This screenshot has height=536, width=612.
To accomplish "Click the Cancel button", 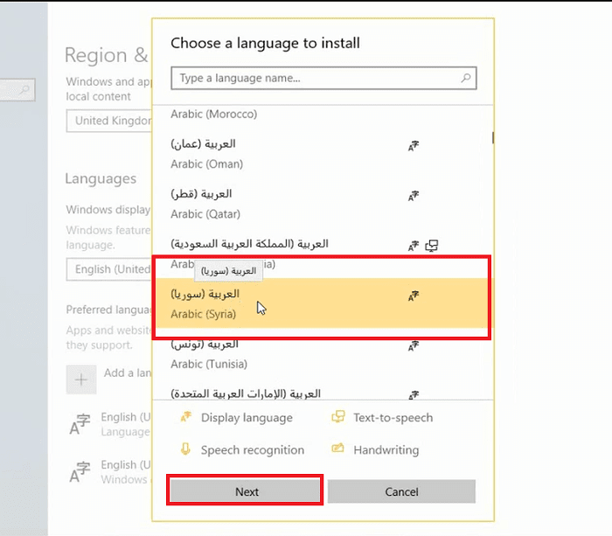I will point(401,491).
